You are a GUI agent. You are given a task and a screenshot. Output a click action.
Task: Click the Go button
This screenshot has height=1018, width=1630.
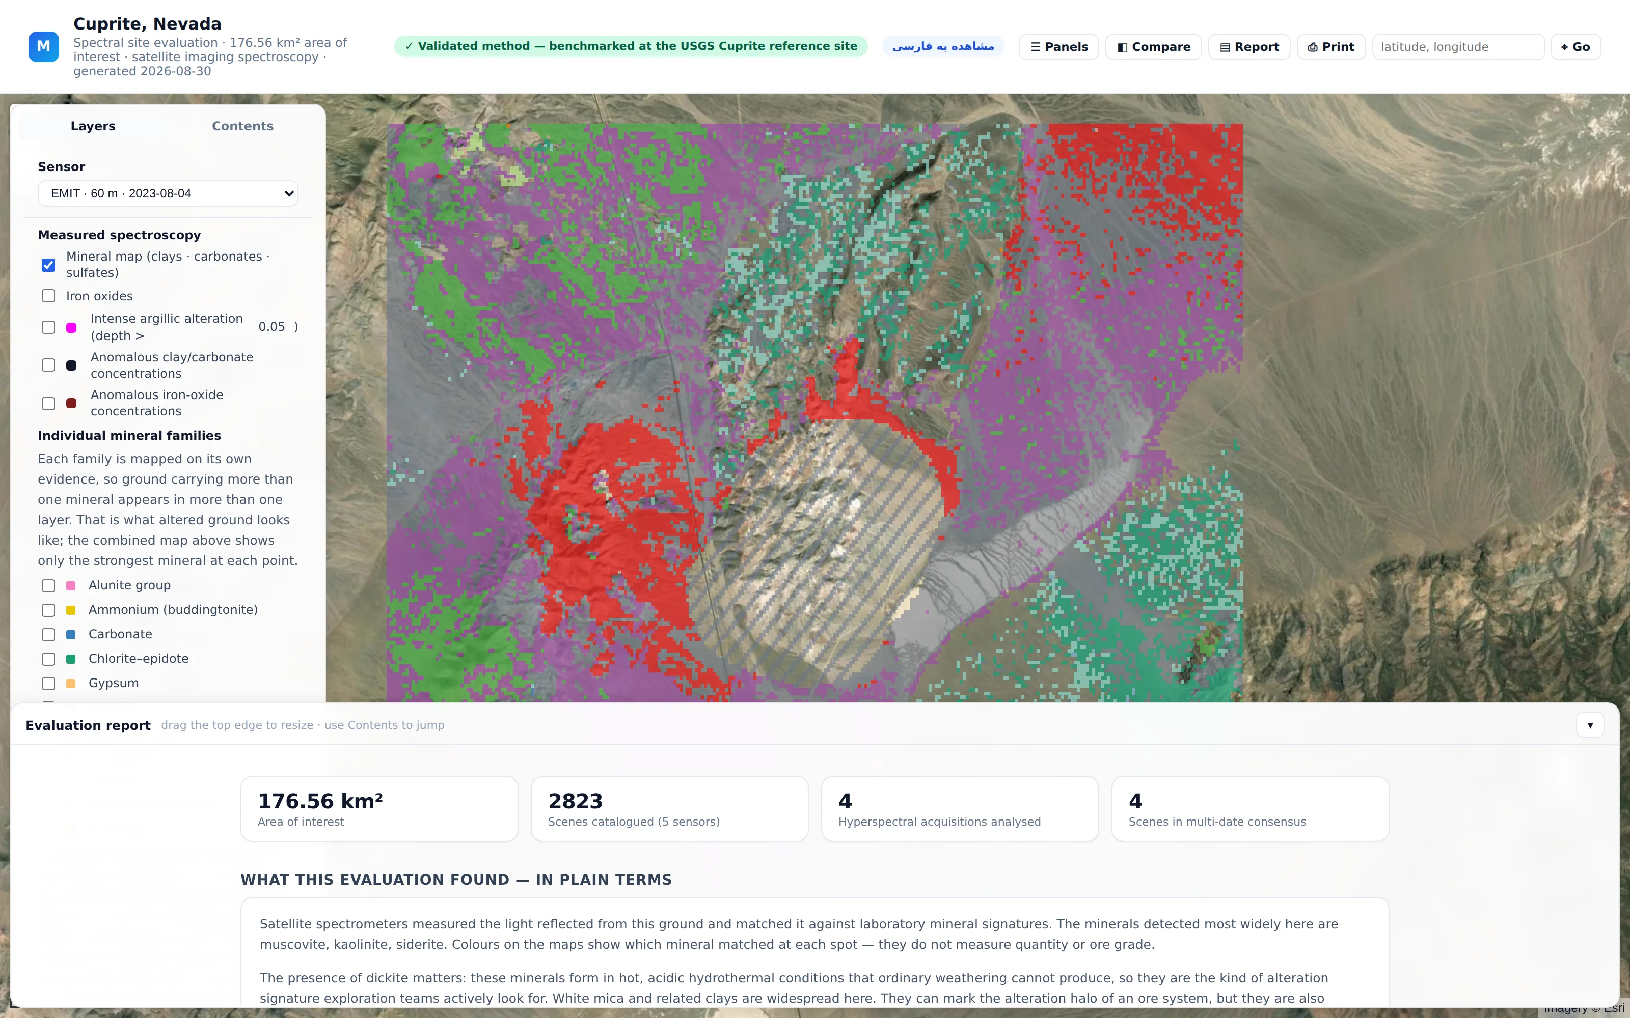click(x=1575, y=47)
